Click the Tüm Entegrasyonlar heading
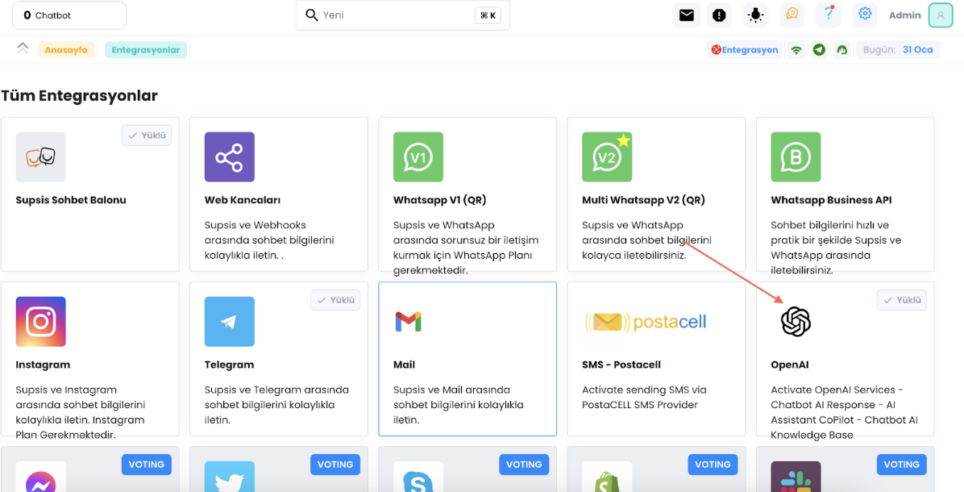Image resolution: width=964 pixels, height=492 pixels. click(x=79, y=96)
